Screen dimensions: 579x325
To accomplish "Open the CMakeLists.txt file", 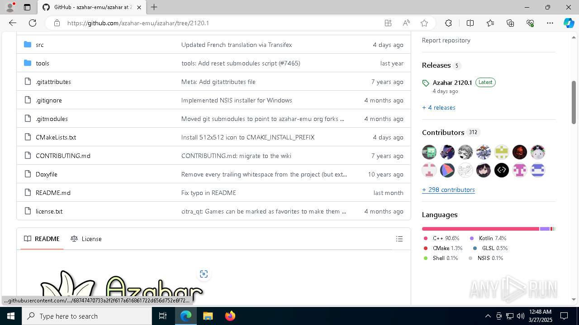I will click(x=56, y=137).
